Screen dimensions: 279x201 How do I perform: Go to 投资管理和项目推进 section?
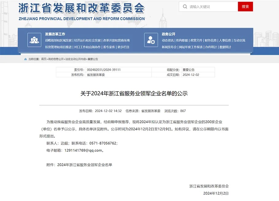pos(58,47)
